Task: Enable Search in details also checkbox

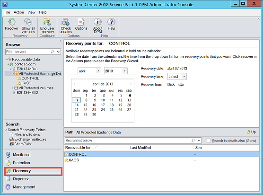Action: tap(209, 141)
